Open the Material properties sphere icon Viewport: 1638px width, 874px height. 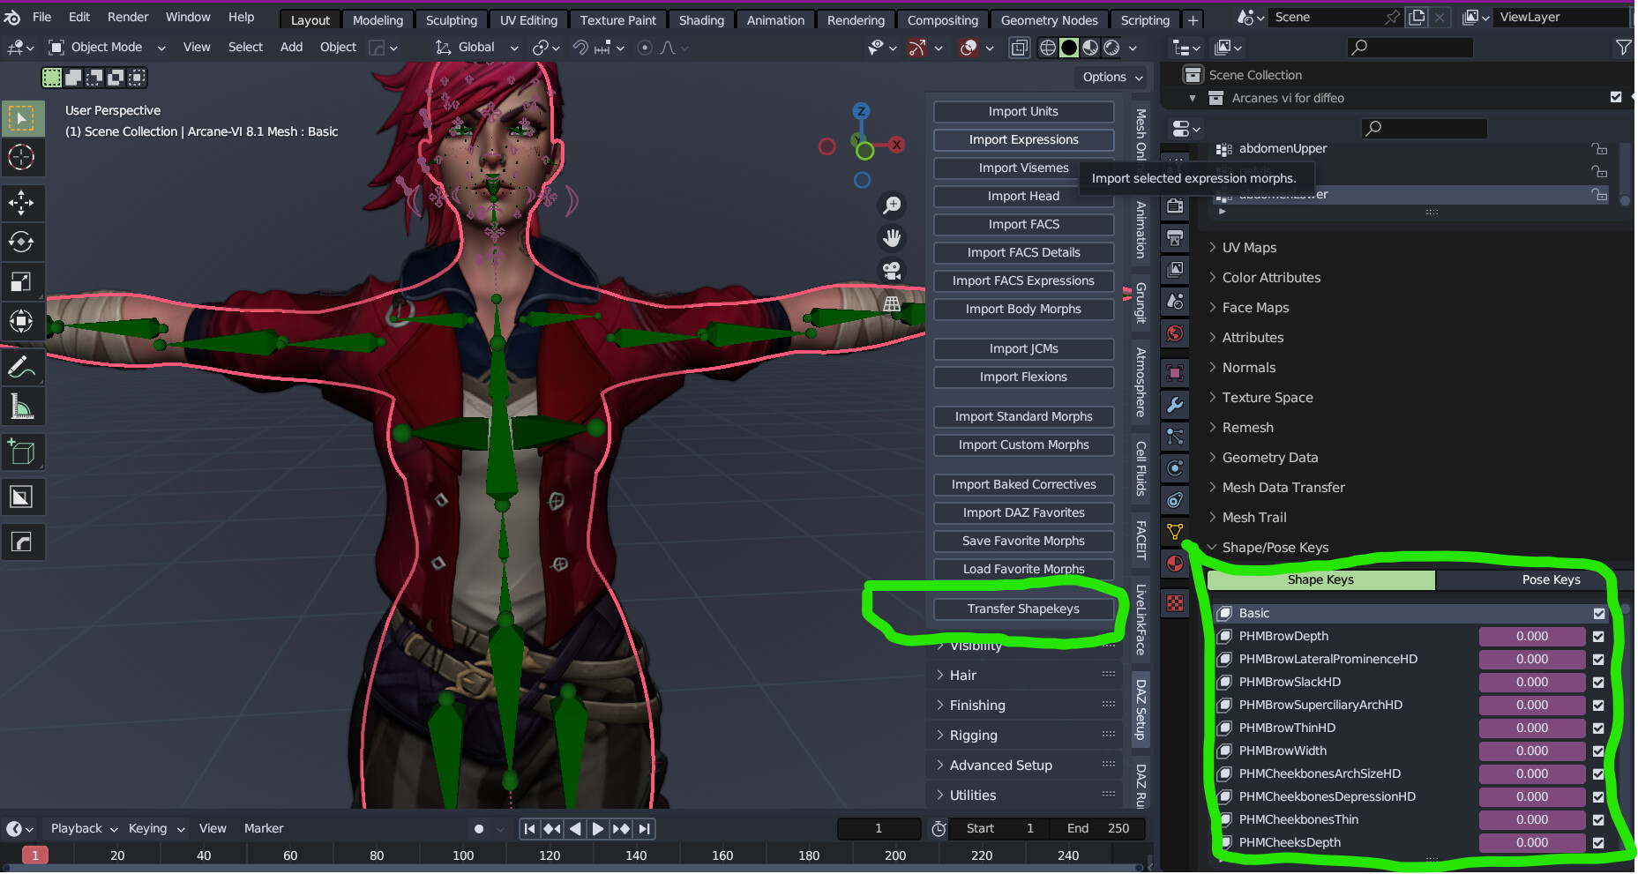pos(1175,564)
